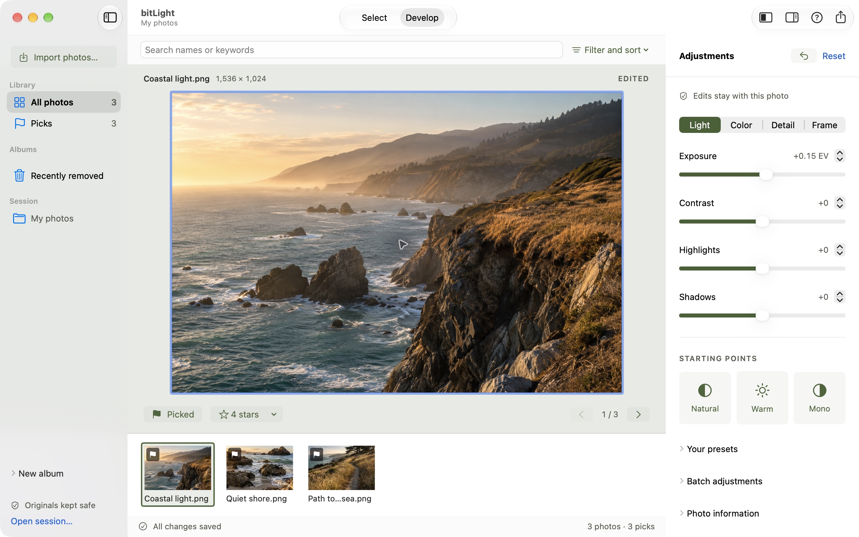Click the flag badge on Quiet shore thumbnail

pyautogui.click(x=235, y=454)
